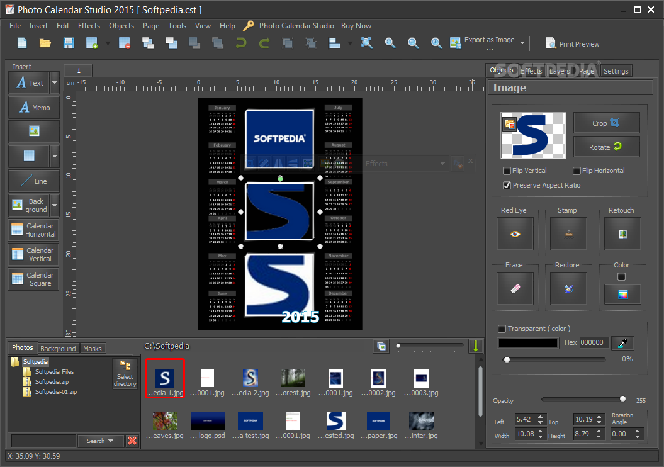Select the Erase tool

pos(515,289)
